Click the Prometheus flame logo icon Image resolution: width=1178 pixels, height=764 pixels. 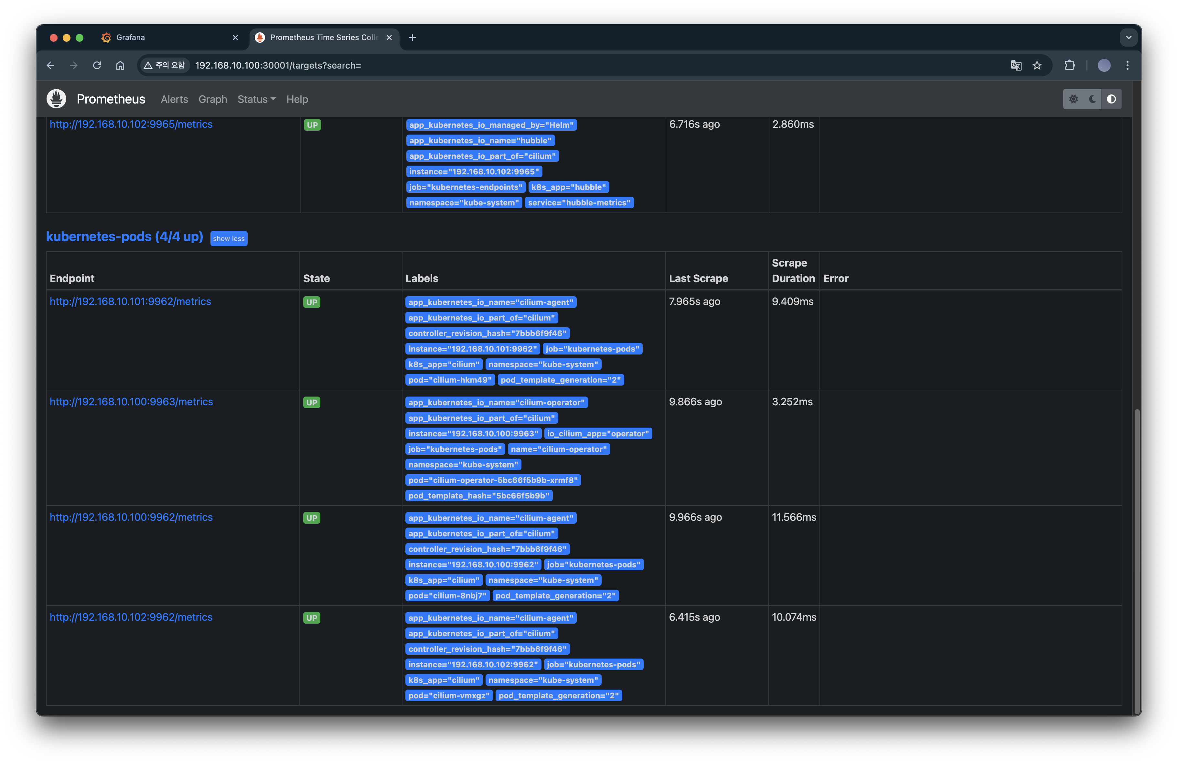point(57,99)
